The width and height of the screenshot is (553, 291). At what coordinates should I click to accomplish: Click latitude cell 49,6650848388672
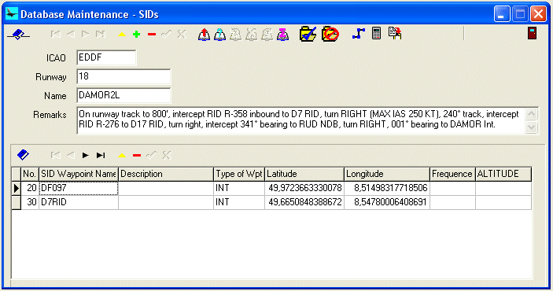point(304,202)
